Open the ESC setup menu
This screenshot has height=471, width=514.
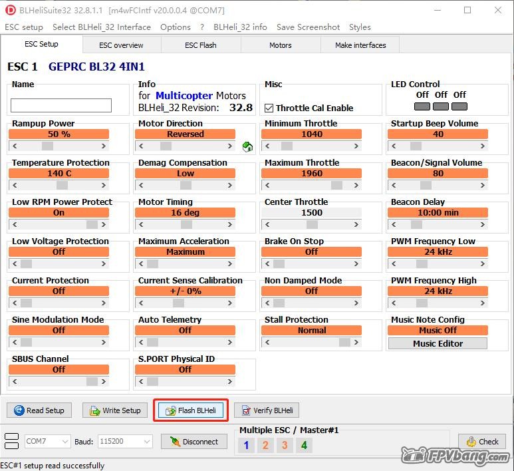24,27
